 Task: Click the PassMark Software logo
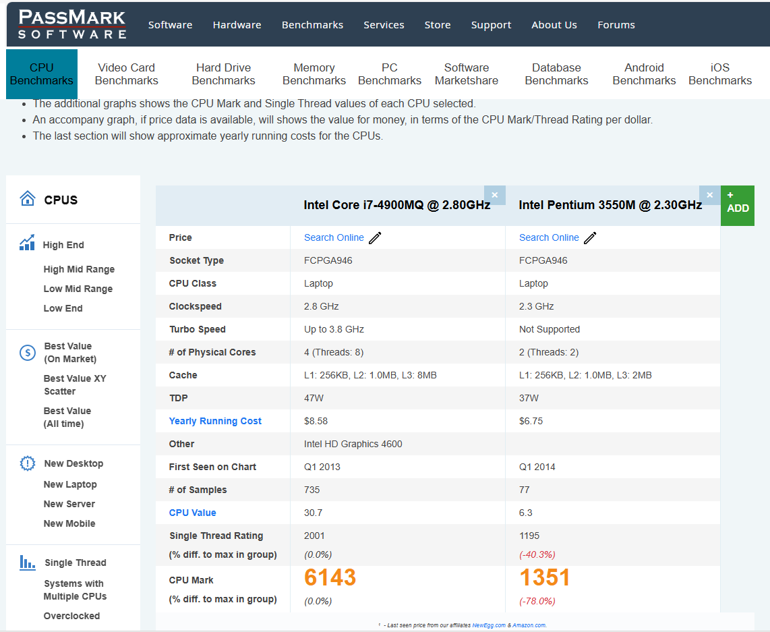(x=72, y=24)
